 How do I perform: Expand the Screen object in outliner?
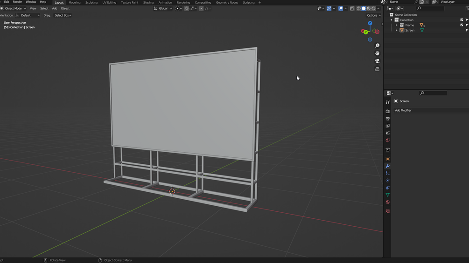[x=397, y=30]
